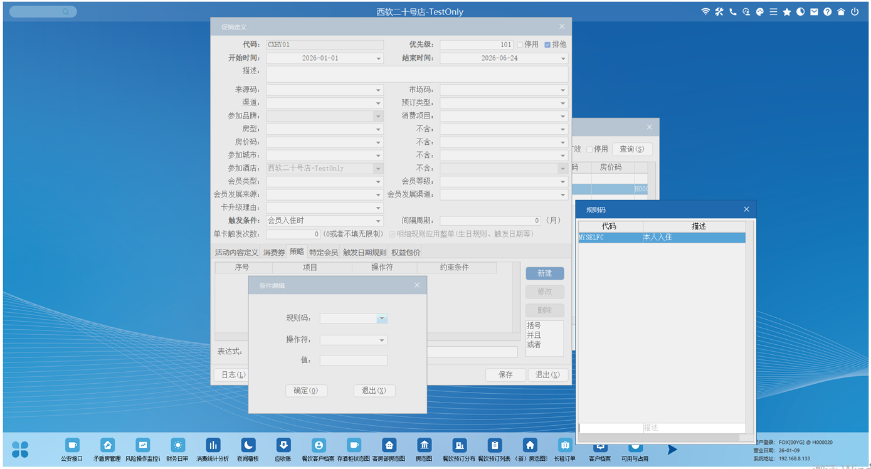The width and height of the screenshot is (871, 469).
Task: Click the home icon in top bar
Action: (x=841, y=11)
